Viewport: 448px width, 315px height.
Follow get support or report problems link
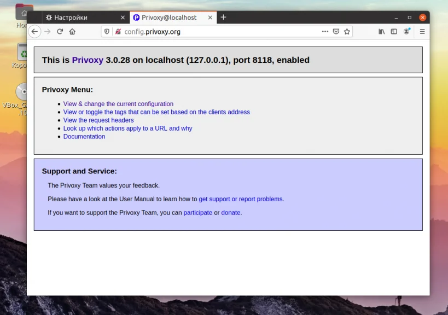(241, 199)
